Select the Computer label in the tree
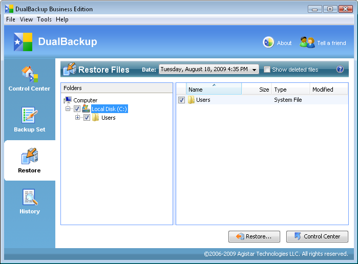This screenshot has height=264, width=358. [x=86, y=100]
